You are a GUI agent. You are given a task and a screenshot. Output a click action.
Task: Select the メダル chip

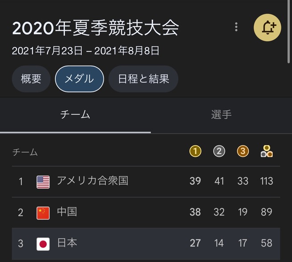pos(79,79)
